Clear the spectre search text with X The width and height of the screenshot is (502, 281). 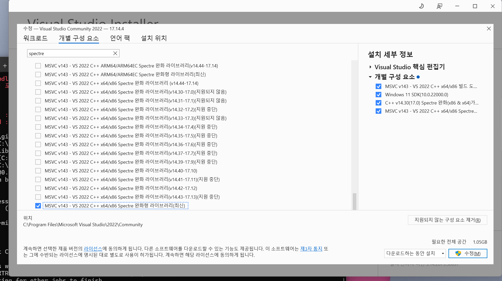click(x=115, y=53)
